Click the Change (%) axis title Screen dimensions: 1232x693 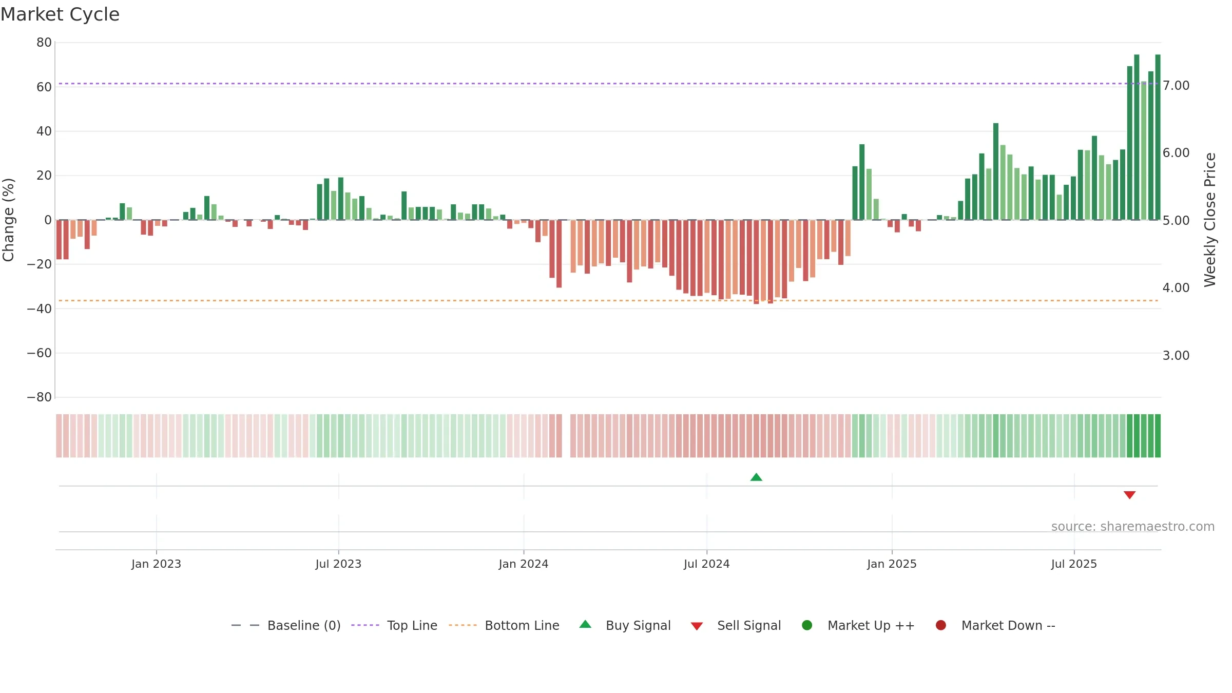click(x=8, y=220)
